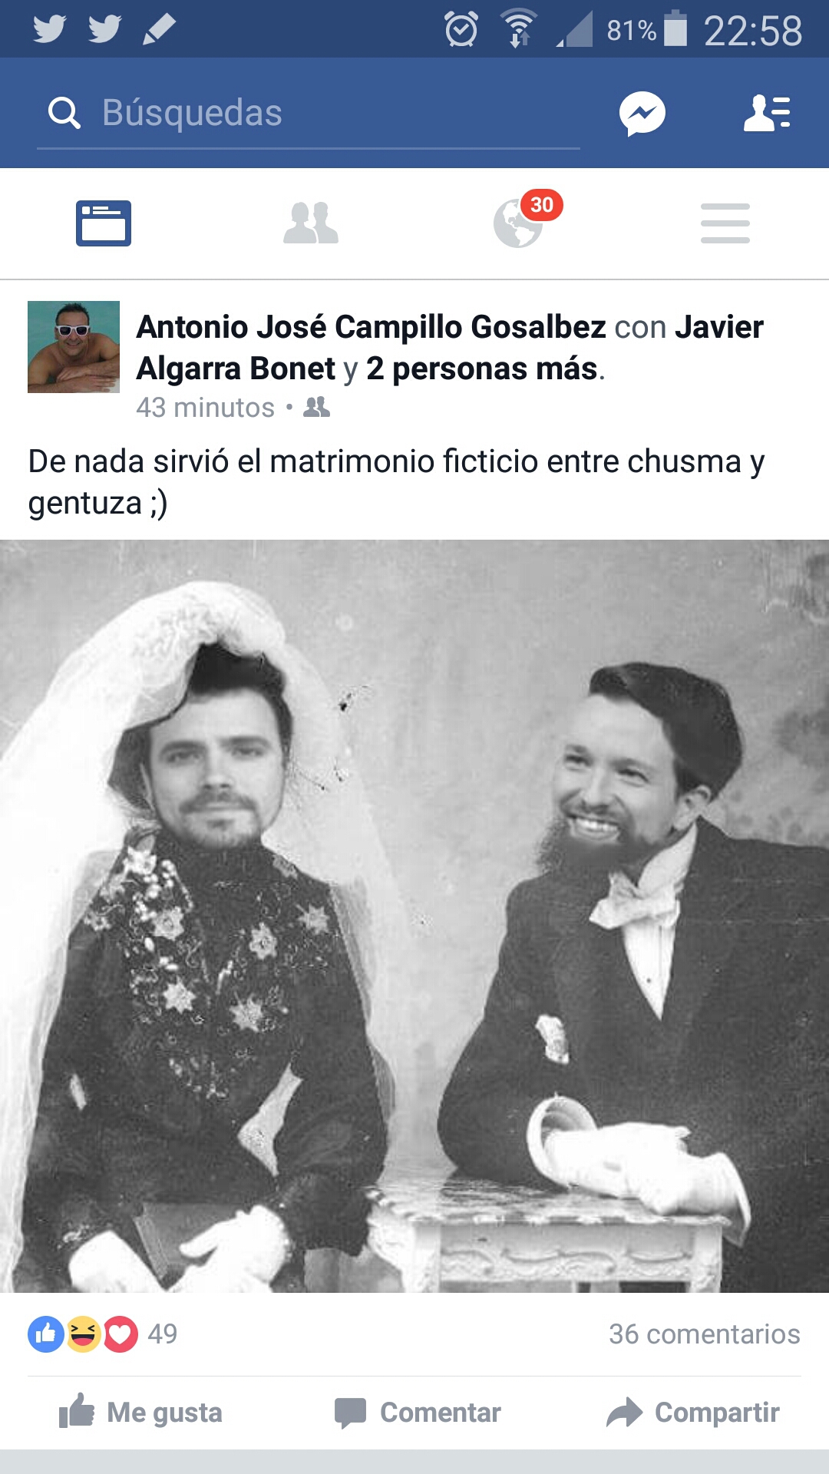Image resolution: width=829 pixels, height=1474 pixels.
Task: Open Javier Algarra Bonet's profile
Action: 450,348
